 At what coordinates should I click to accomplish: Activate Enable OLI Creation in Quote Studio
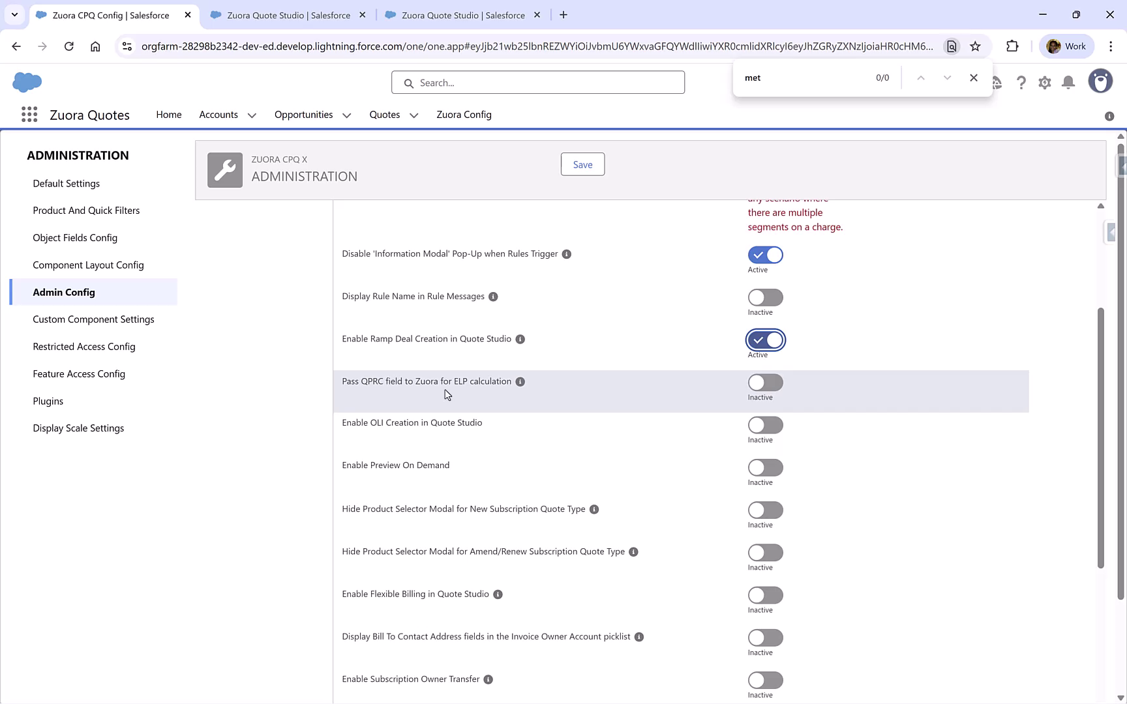(x=765, y=424)
